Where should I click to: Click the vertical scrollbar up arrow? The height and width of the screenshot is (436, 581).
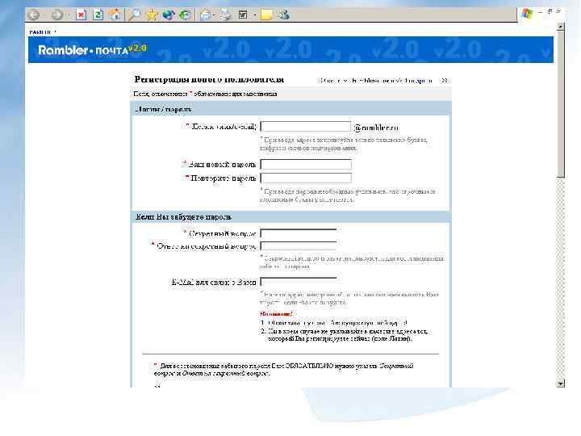click(x=561, y=27)
